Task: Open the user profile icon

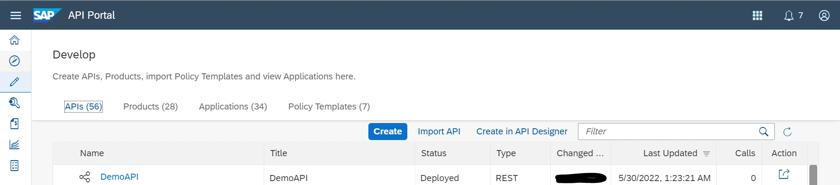Action: (824, 16)
